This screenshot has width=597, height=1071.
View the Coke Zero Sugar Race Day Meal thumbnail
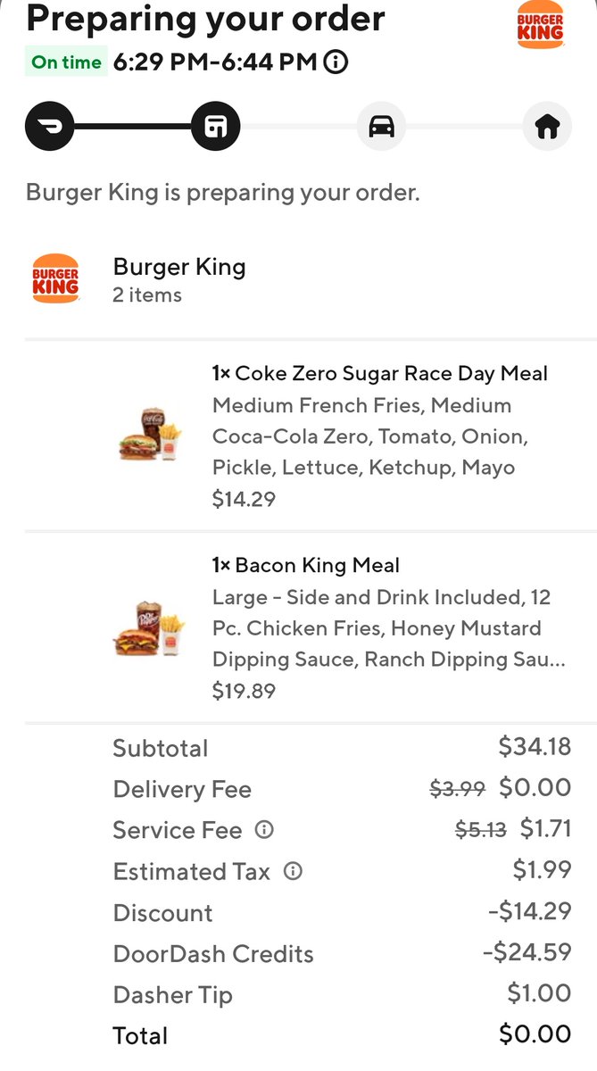(149, 435)
